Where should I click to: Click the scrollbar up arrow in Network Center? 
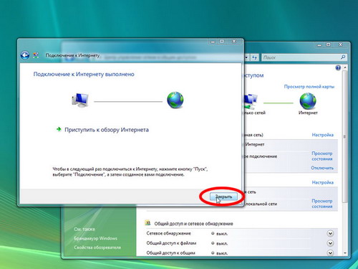coord(345,68)
